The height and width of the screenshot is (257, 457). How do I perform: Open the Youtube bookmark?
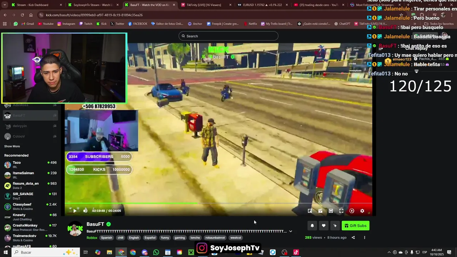click(45, 24)
